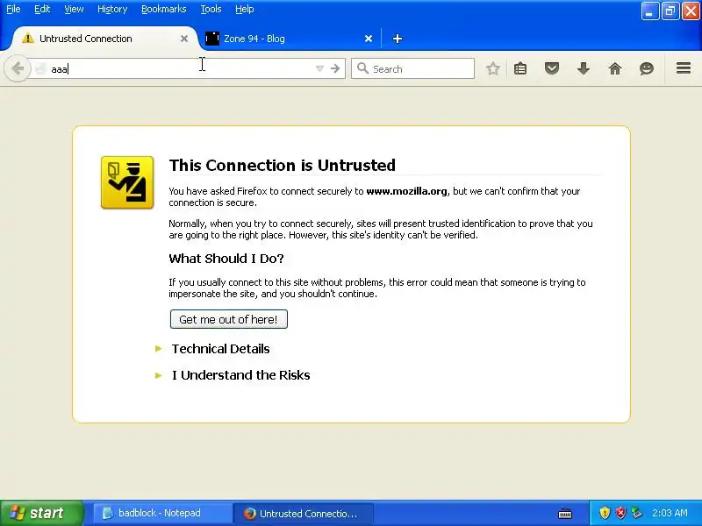This screenshot has height=526, width=702.
Task: Close the Untrusted Connection tab
Action: click(x=184, y=39)
